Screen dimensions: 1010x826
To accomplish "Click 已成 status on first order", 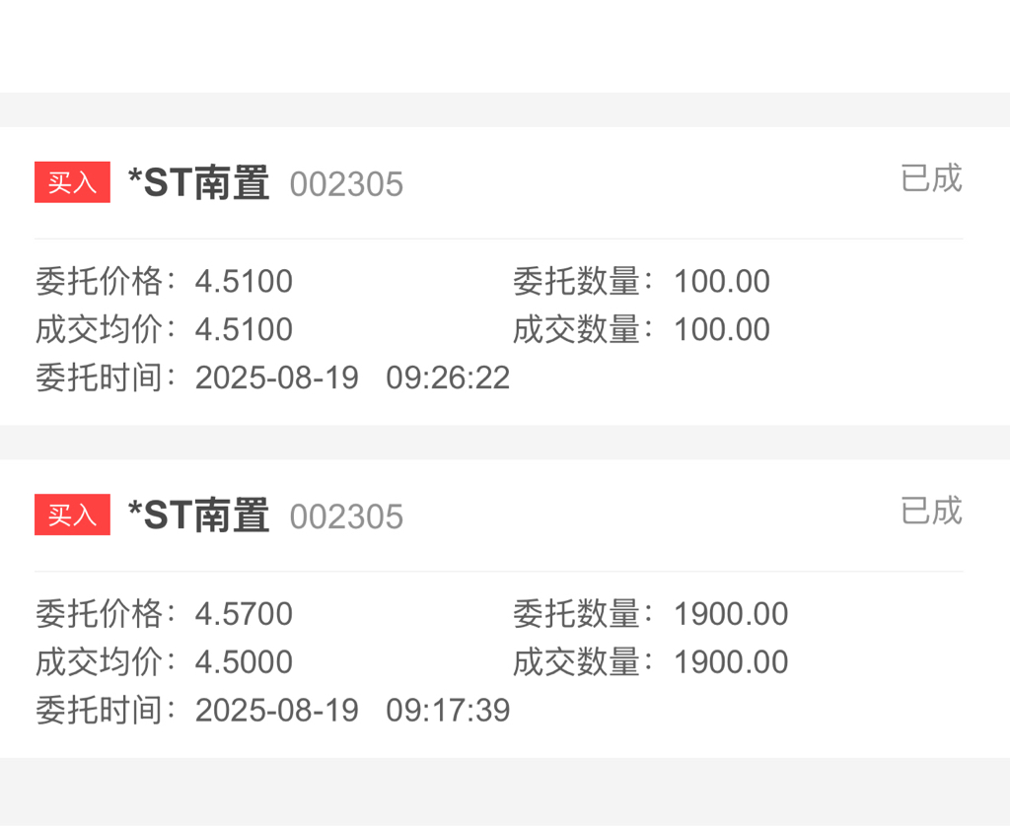I will pyautogui.click(x=930, y=178).
